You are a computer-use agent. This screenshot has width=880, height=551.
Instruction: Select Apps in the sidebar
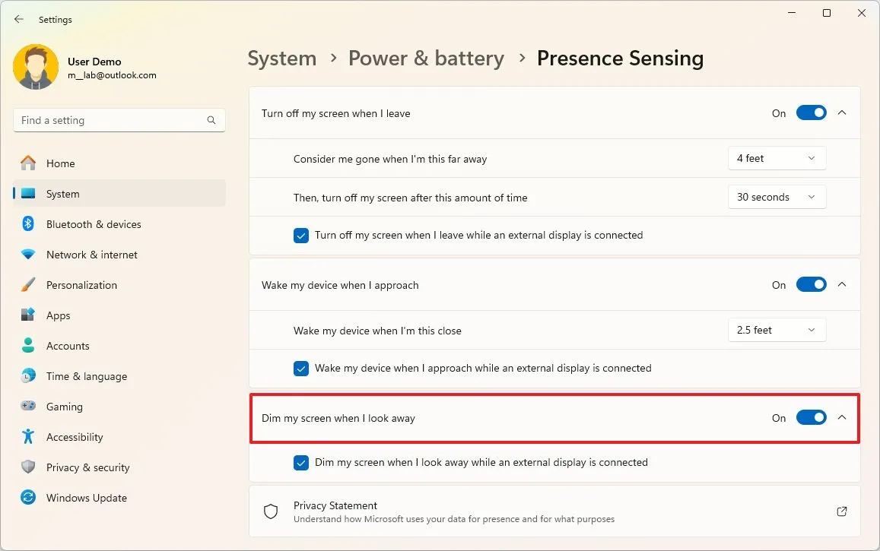pyautogui.click(x=58, y=315)
